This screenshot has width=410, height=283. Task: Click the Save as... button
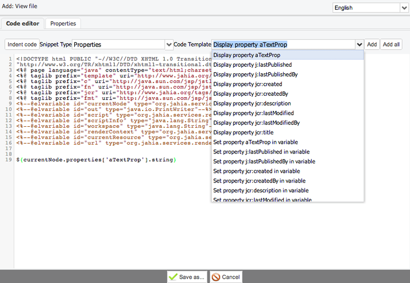187,277
